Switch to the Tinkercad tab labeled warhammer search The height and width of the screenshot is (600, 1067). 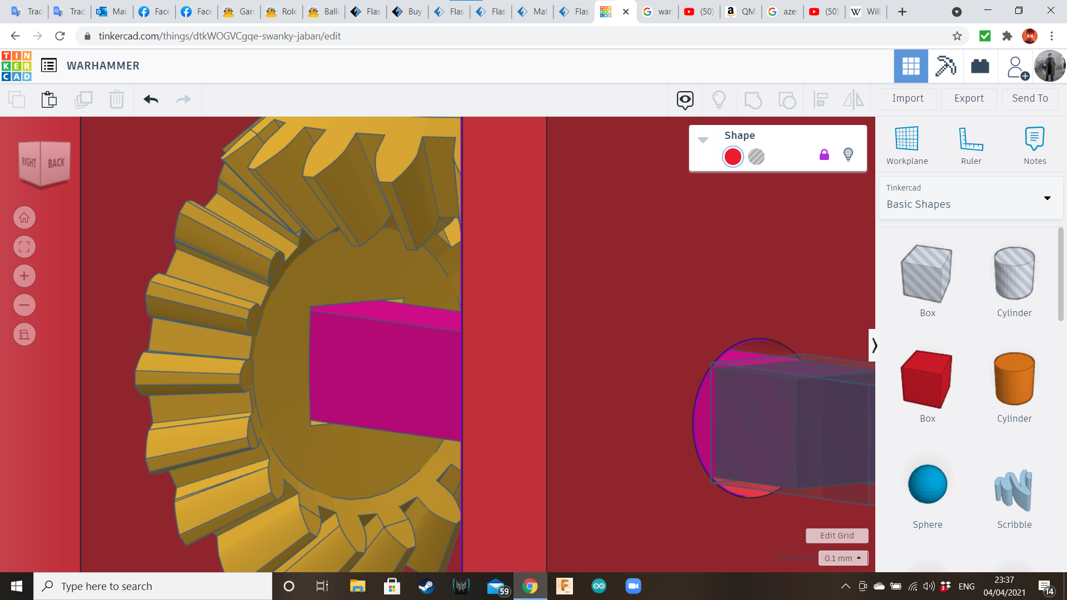[657, 11]
